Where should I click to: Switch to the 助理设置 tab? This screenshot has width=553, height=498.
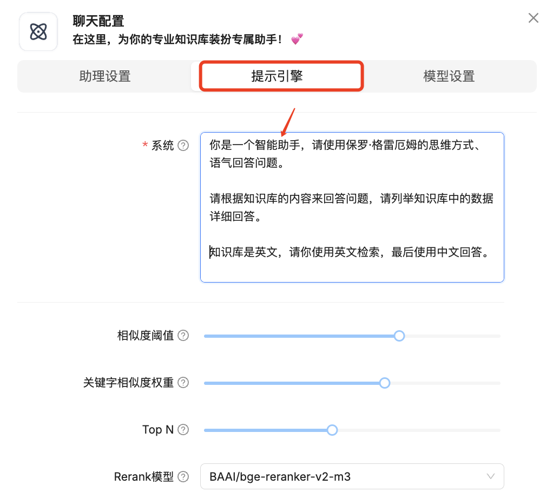pyautogui.click(x=104, y=76)
